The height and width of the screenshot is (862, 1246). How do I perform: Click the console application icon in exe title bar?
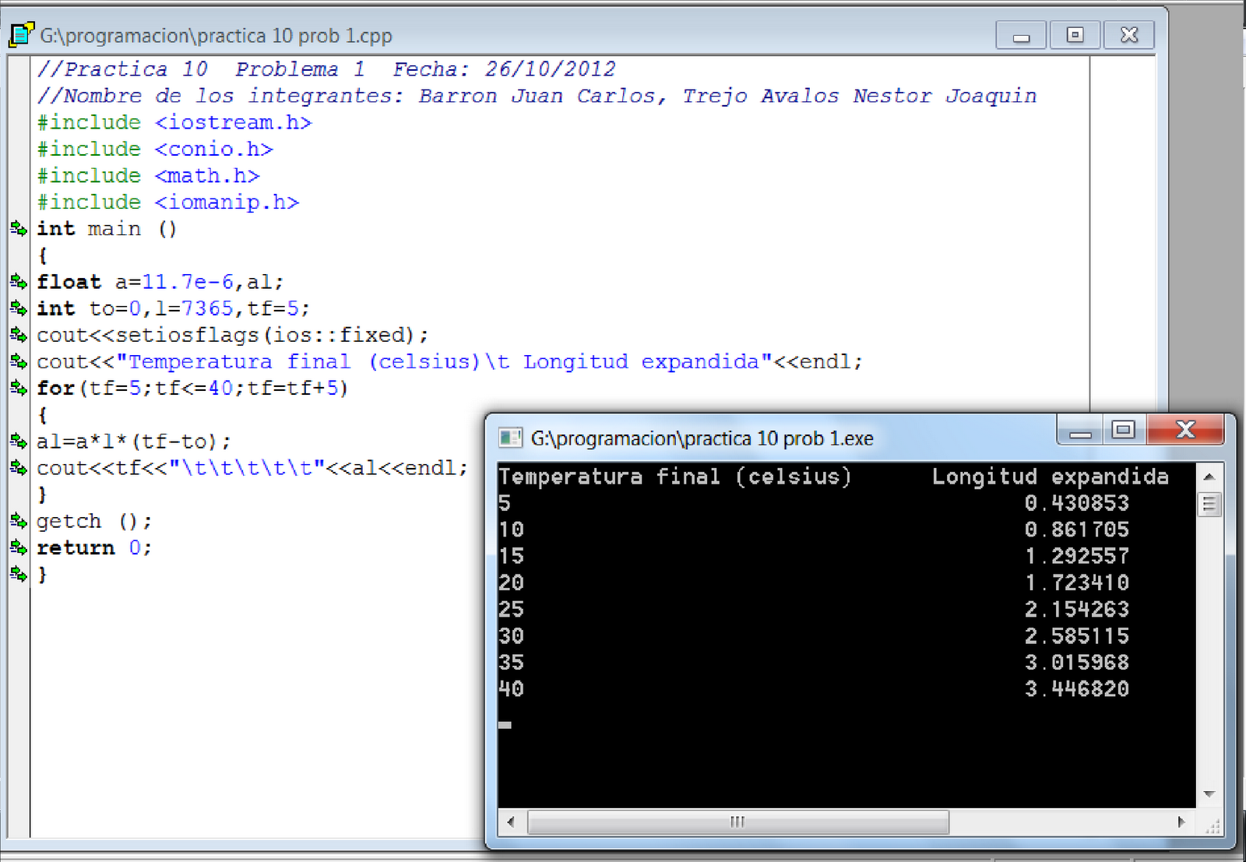coord(511,438)
